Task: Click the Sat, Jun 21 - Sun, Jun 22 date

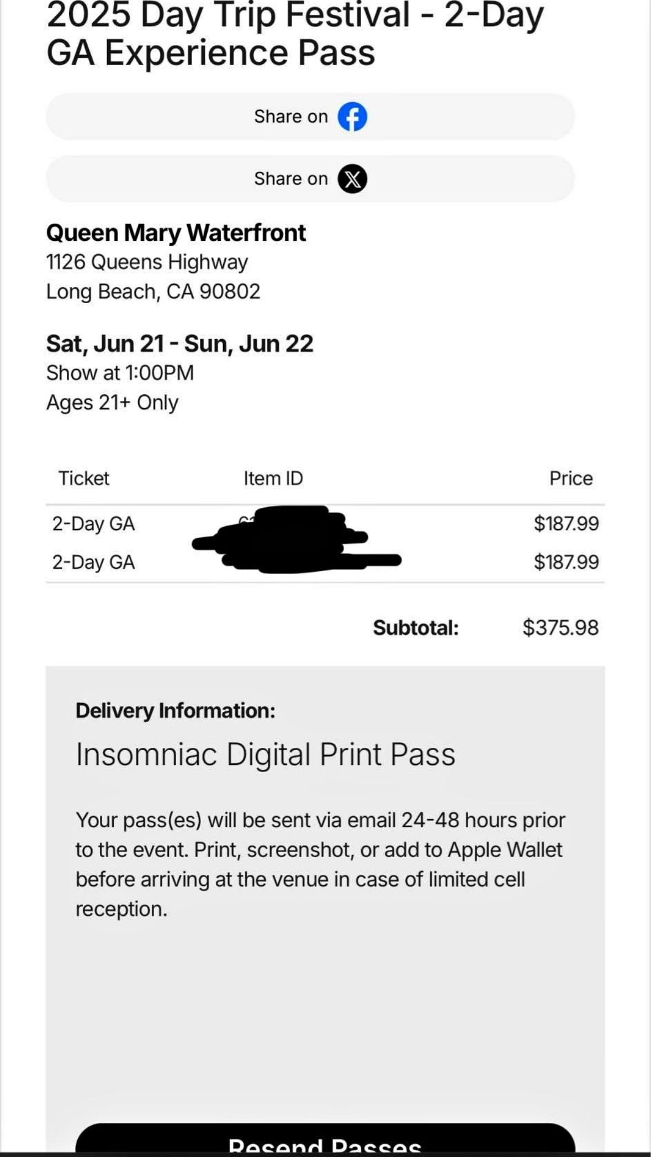Action: coord(179,344)
